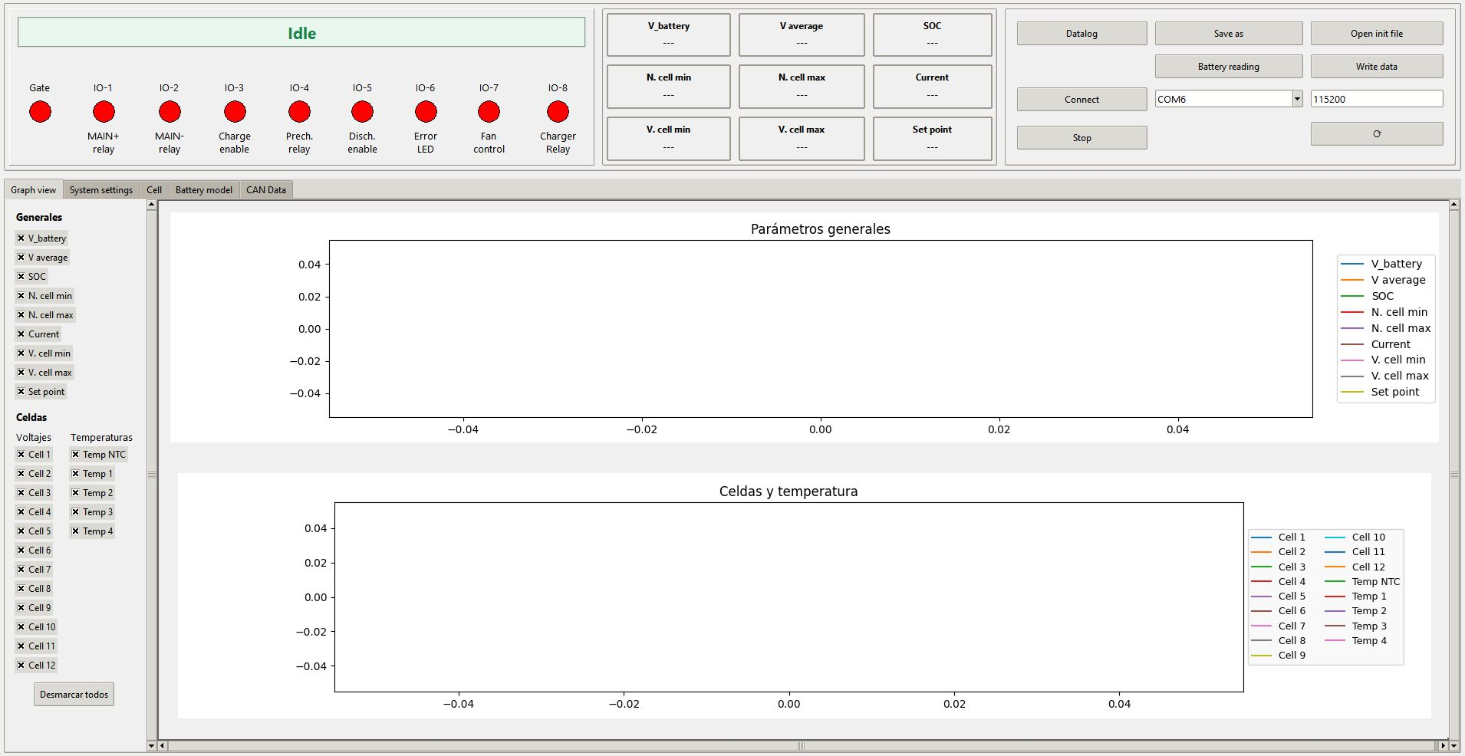The width and height of the screenshot is (1465, 756).
Task: Click the MAIN+ relay IO-1 indicator
Action: (x=103, y=112)
